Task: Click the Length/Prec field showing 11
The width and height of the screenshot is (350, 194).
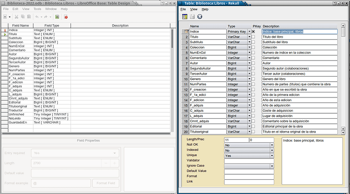Action: pos(236,140)
